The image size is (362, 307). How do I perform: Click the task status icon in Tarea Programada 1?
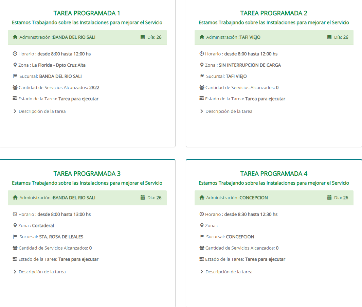(x=15, y=99)
